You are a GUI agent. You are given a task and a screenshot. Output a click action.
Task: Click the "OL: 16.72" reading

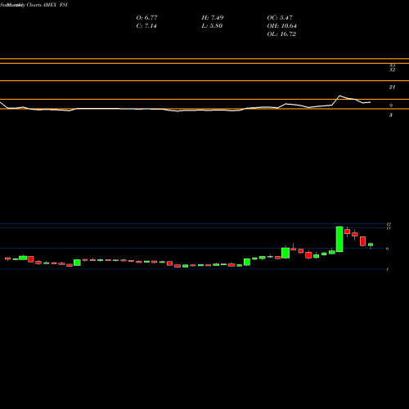click(x=281, y=34)
